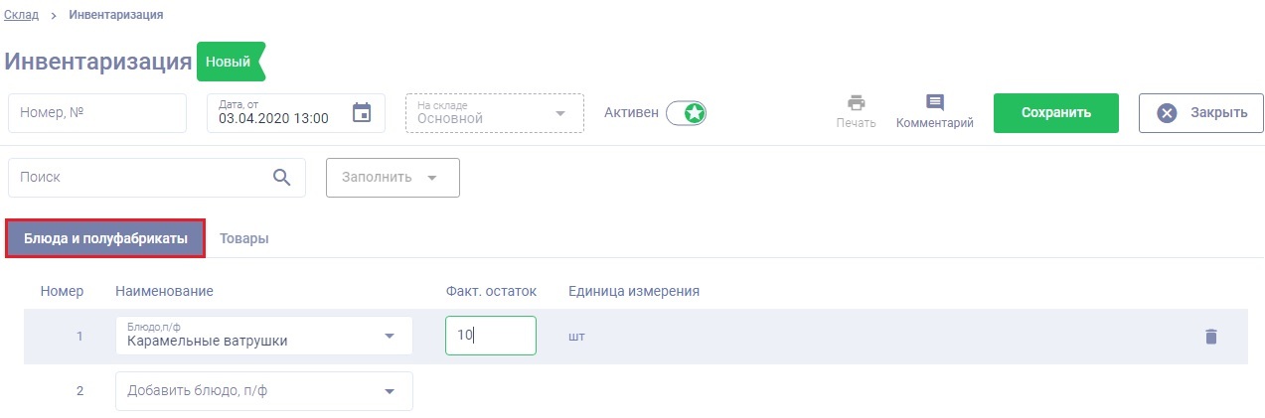This screenshot has height=418, width=1265.
Task: Click the Номер, № input field
Action: (97, 113)
